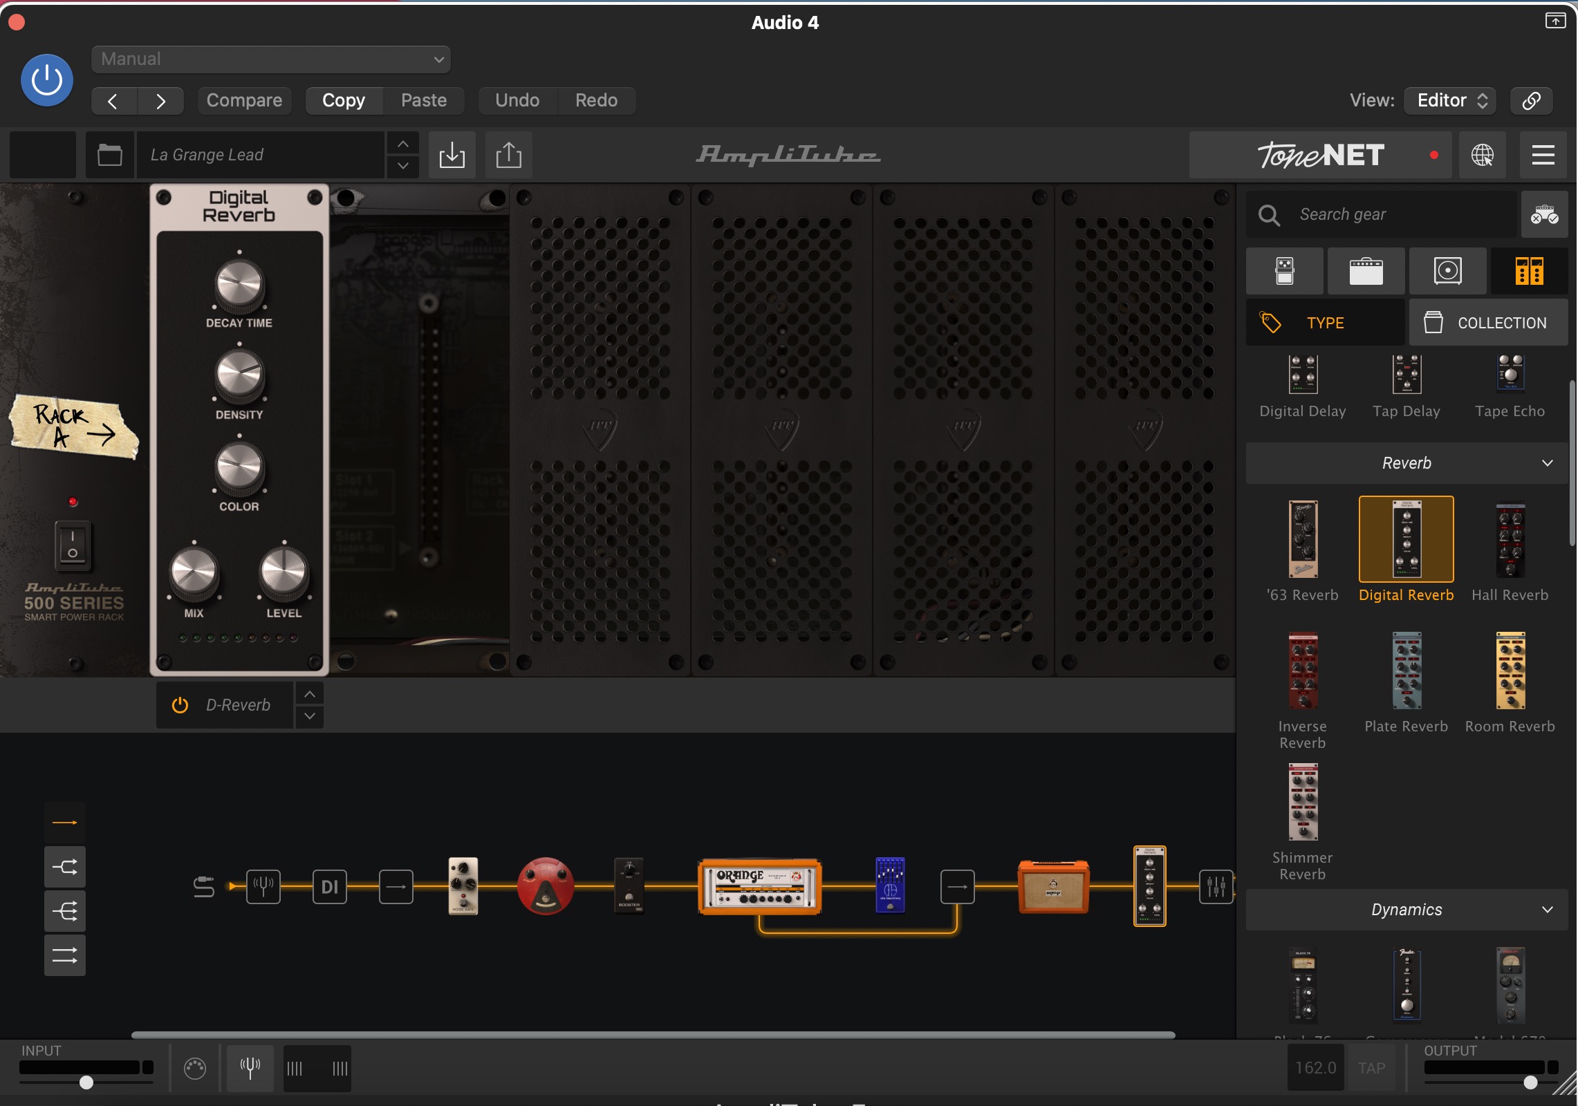This screenshot has height=1106, width=1578.
Task: Open the Manual preset dropdown
Action: point(270,59)
